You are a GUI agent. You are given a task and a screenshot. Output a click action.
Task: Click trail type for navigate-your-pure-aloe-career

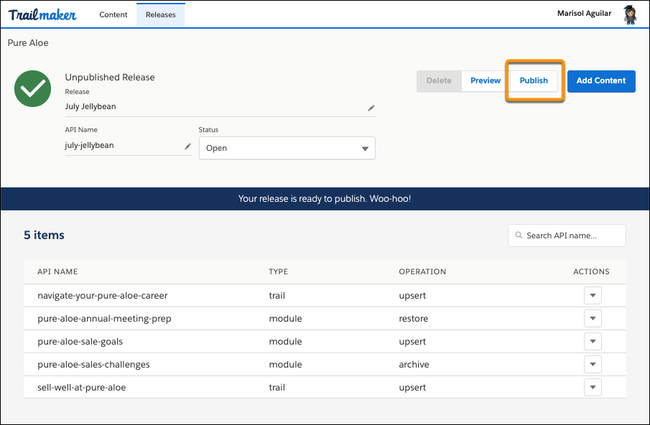pyautogui.click(x=277, y=295)
